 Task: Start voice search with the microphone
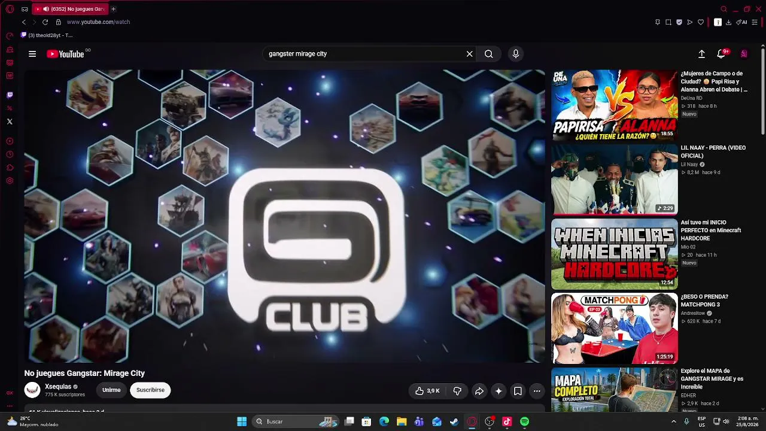coord(516,54)
